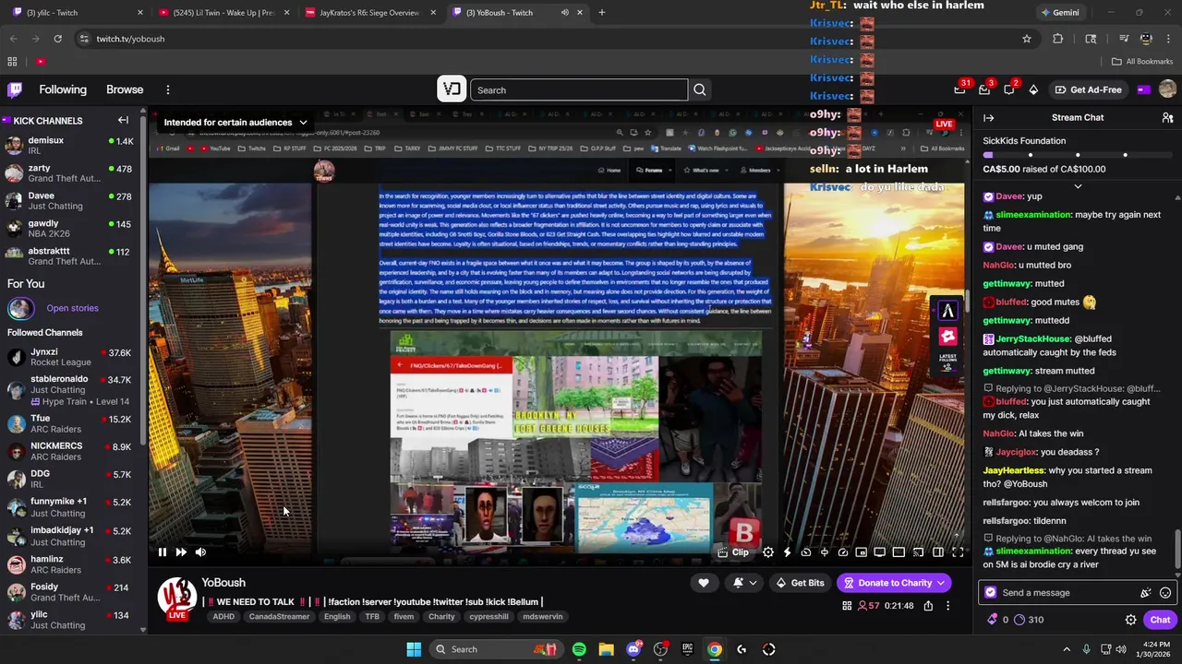Image resolution: width=1182 pixels, height=664 pixels.
Task: Follow heart button for YoBoush
Action: coord(704,583)
